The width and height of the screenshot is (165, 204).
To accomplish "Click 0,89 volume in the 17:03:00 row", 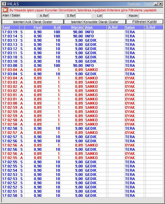I will (79, 103).
